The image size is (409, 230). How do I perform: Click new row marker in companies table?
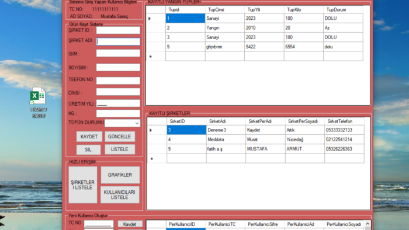(157, 158)
